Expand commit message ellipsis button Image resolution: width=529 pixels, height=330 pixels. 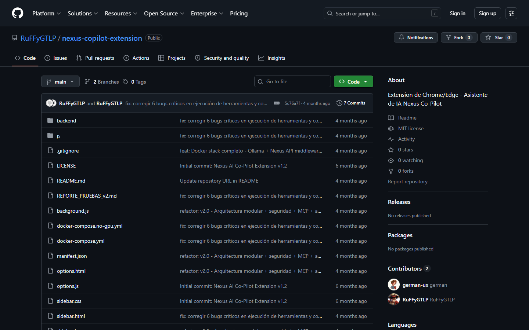[277, 103]
